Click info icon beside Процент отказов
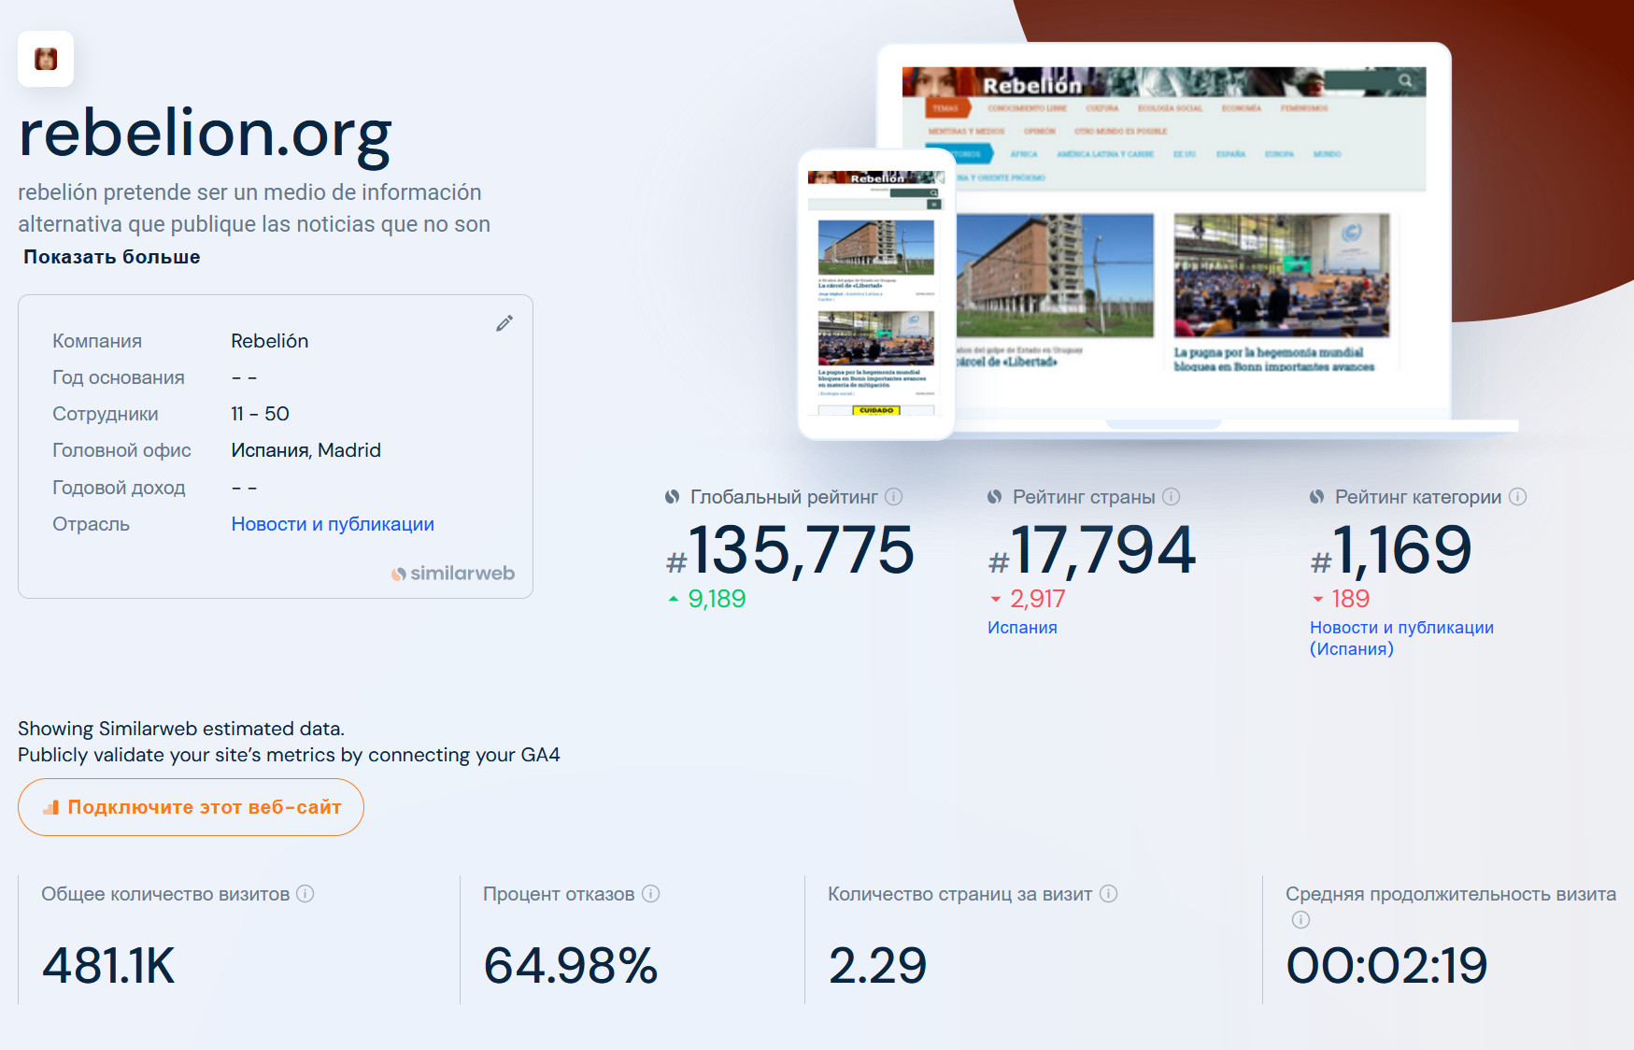 click(651, 894)
